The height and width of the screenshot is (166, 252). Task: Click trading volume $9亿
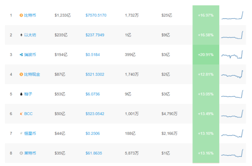click(166, 35)
